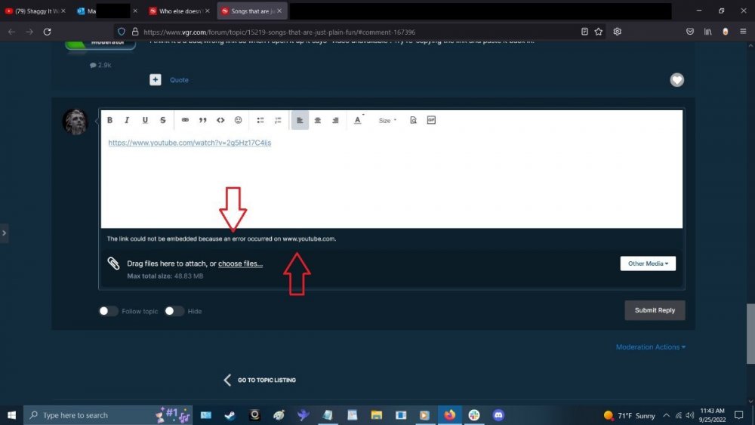This screenshot has height=425, width=755.
Task: Toggle bold formatting in the editor
Action: [109, 120]
